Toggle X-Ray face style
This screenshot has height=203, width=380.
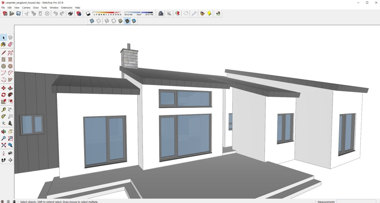[x=92, y=21]
